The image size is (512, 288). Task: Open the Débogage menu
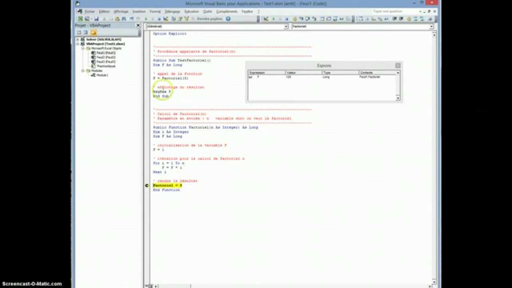[173, 12]
